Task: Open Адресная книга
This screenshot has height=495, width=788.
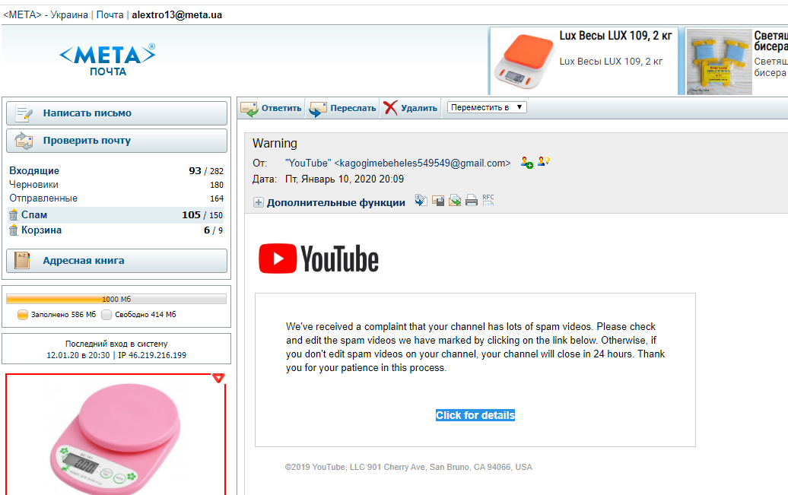Action: point(116,261)
